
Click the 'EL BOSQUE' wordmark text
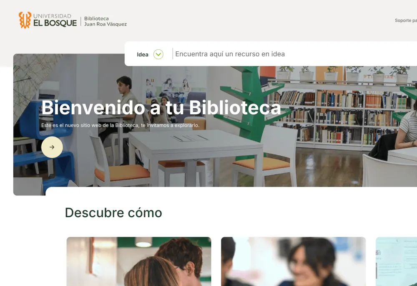(55, 23)
